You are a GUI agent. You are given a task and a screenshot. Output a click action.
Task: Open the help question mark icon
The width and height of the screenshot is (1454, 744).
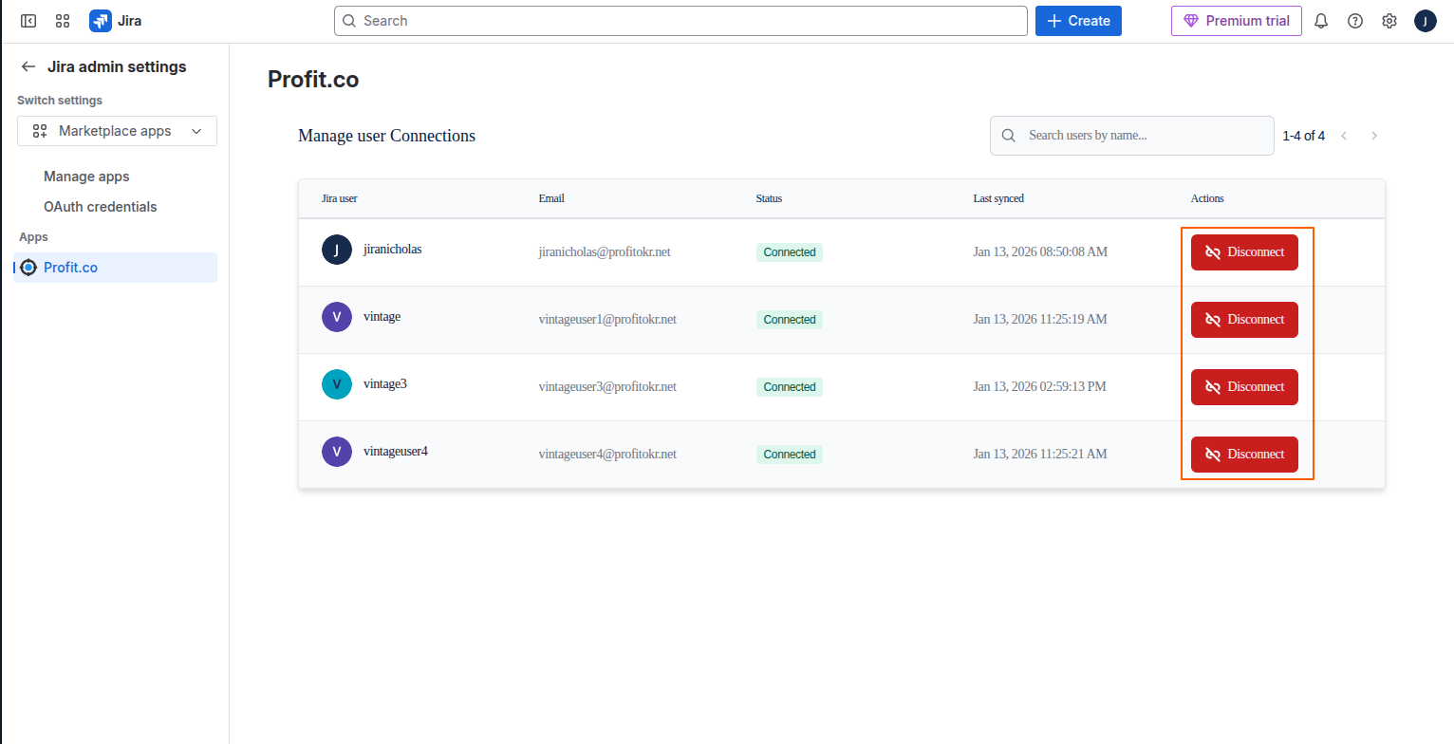click(x=1355, y=21)
